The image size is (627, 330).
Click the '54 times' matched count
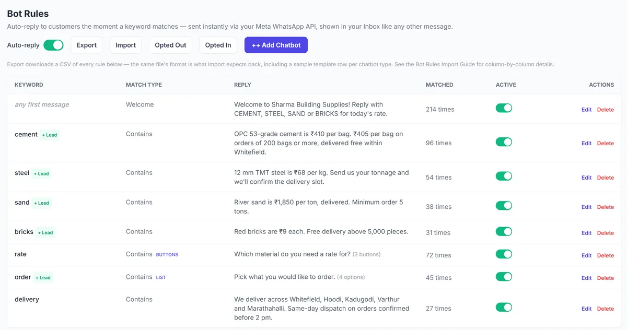tap(438, 178)
